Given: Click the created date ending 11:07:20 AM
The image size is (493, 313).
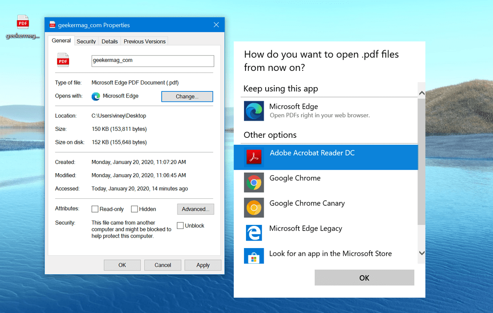Looking at the screenshot, I should click(139, 162).
